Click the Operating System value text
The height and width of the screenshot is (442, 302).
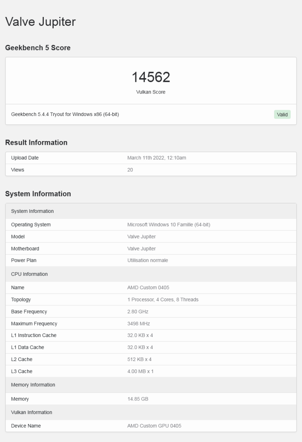[168, 225]
